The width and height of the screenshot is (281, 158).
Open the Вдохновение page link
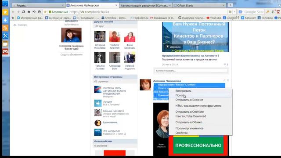click(x=110, y=122)
